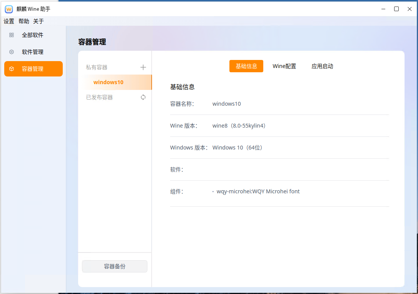Click the 容器备份 button

[x=115, y=266]
